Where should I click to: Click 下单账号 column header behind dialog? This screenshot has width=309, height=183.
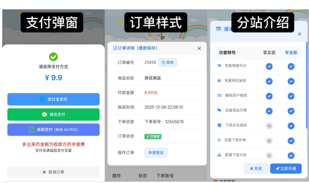tap(165, 176)
